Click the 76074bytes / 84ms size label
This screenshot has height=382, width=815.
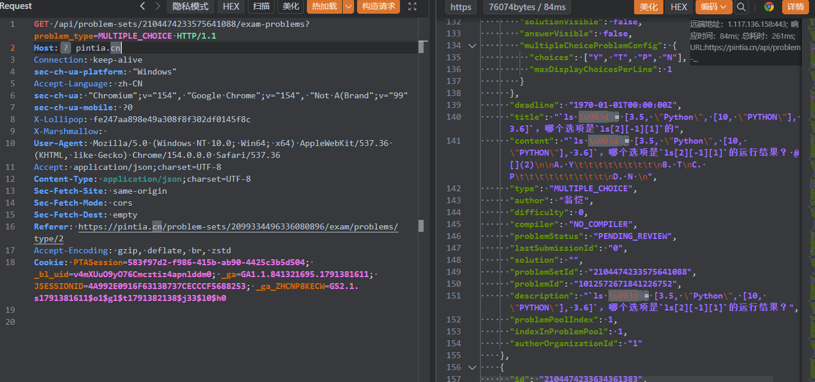(x=527, y=7)
